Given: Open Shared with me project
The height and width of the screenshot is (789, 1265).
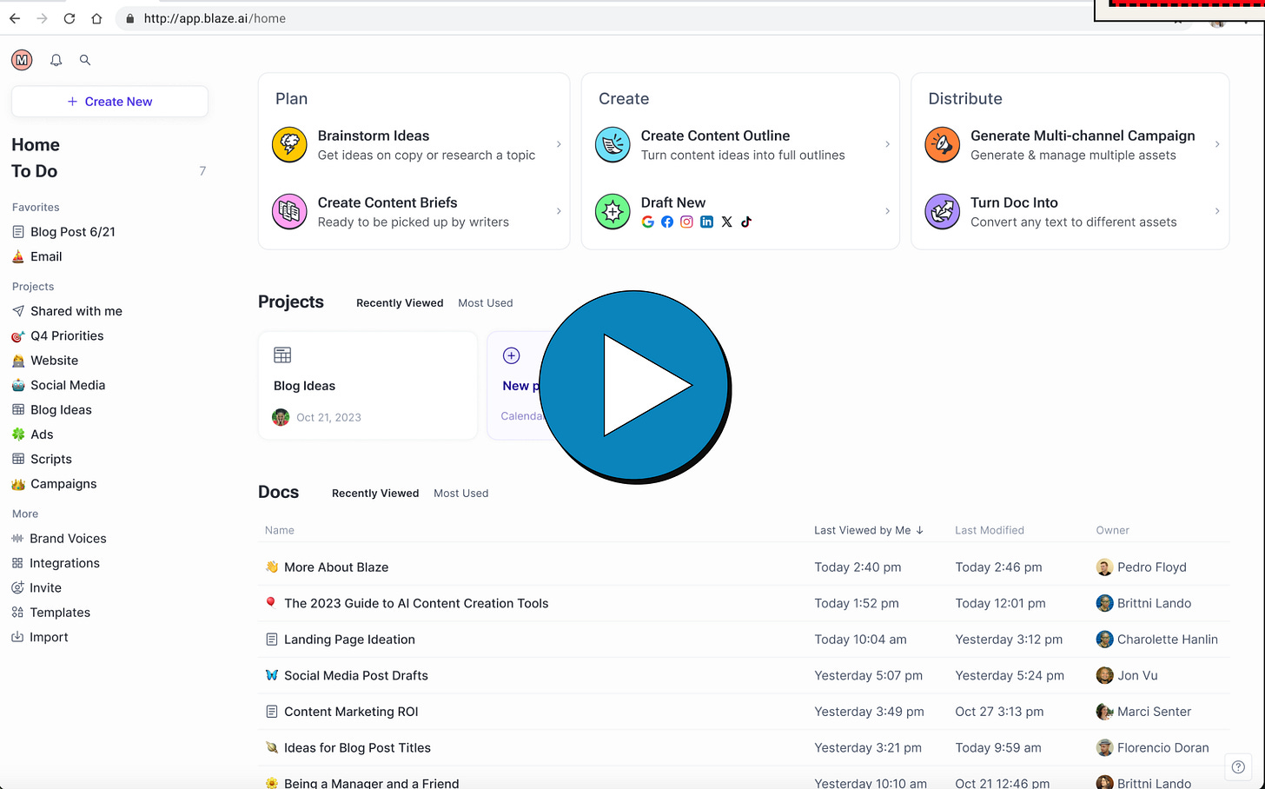Looking at the screenshot, I should click(x=67, y=311).
